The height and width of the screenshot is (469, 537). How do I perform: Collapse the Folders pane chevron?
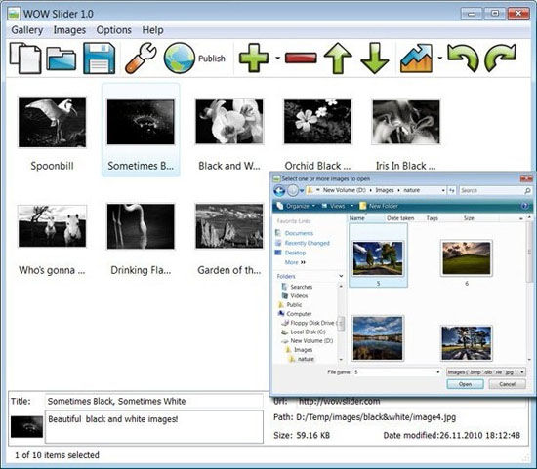click(341, 276)
